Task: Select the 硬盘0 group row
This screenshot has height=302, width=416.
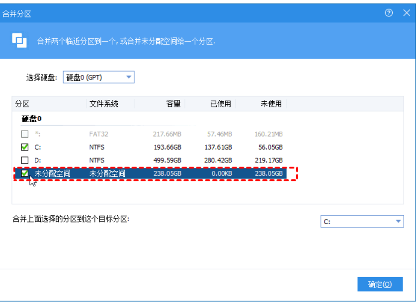Action: [x=32, y=119]
